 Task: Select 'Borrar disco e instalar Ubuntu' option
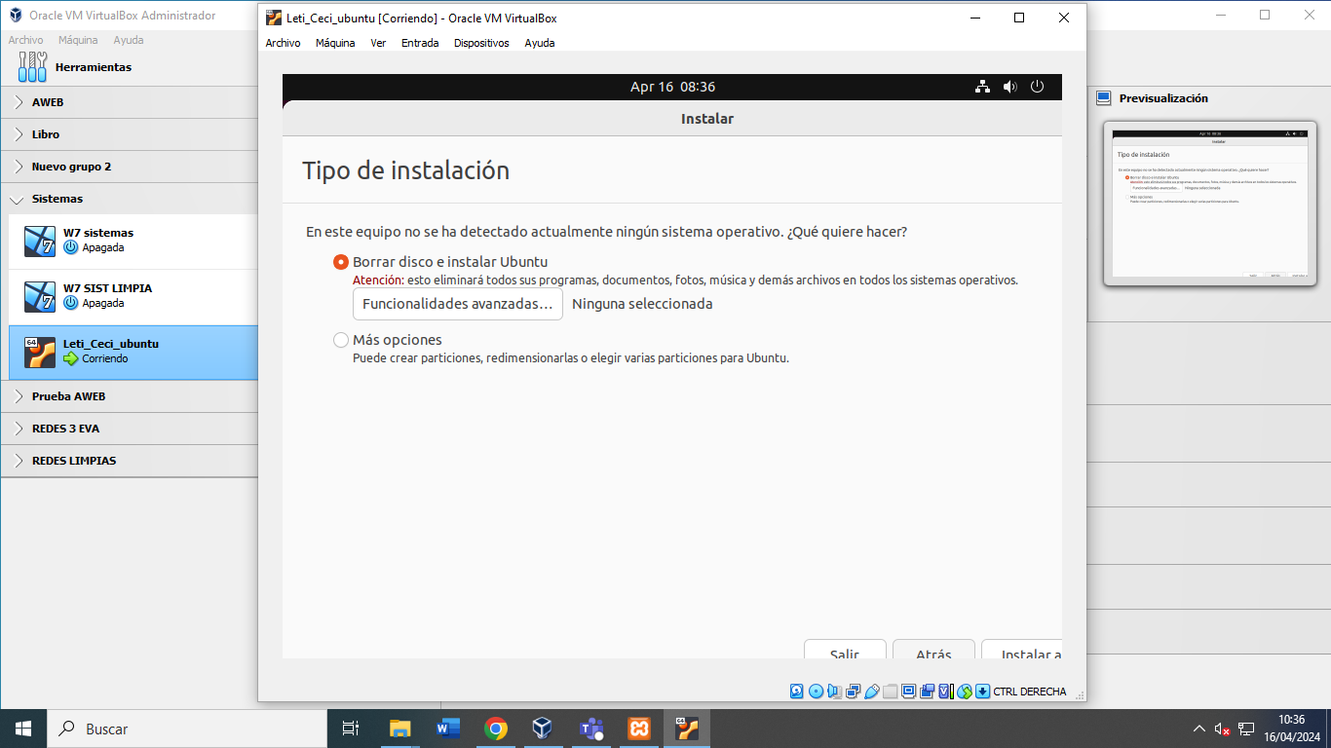(341, 262)
